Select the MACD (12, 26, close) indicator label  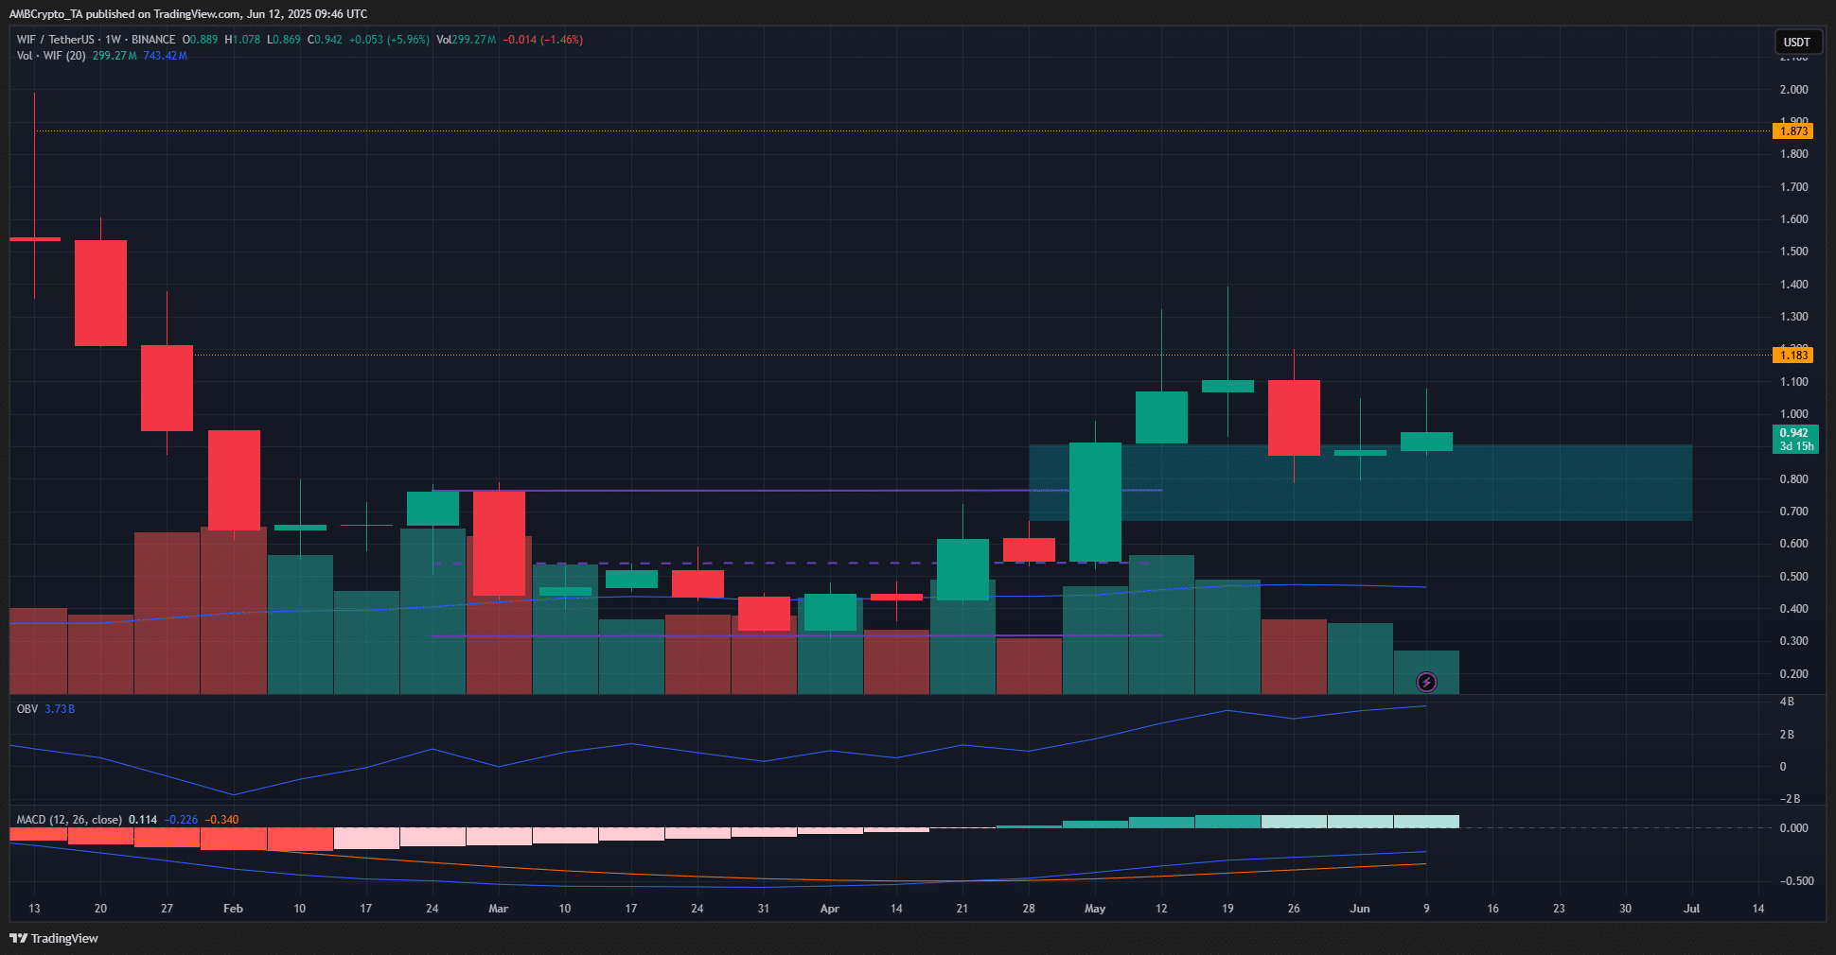(69, 820)
